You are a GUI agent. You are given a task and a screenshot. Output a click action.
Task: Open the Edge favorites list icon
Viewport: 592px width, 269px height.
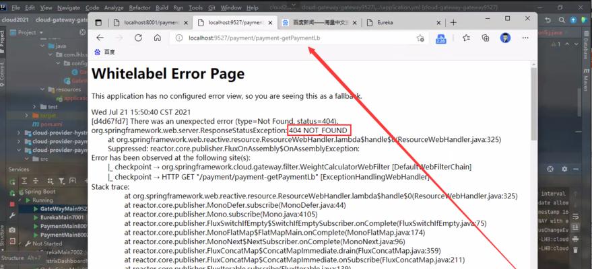pyautogui.click(x=466, y=38)
